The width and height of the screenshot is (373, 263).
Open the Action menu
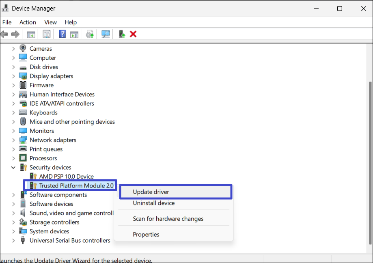point(28,22)
